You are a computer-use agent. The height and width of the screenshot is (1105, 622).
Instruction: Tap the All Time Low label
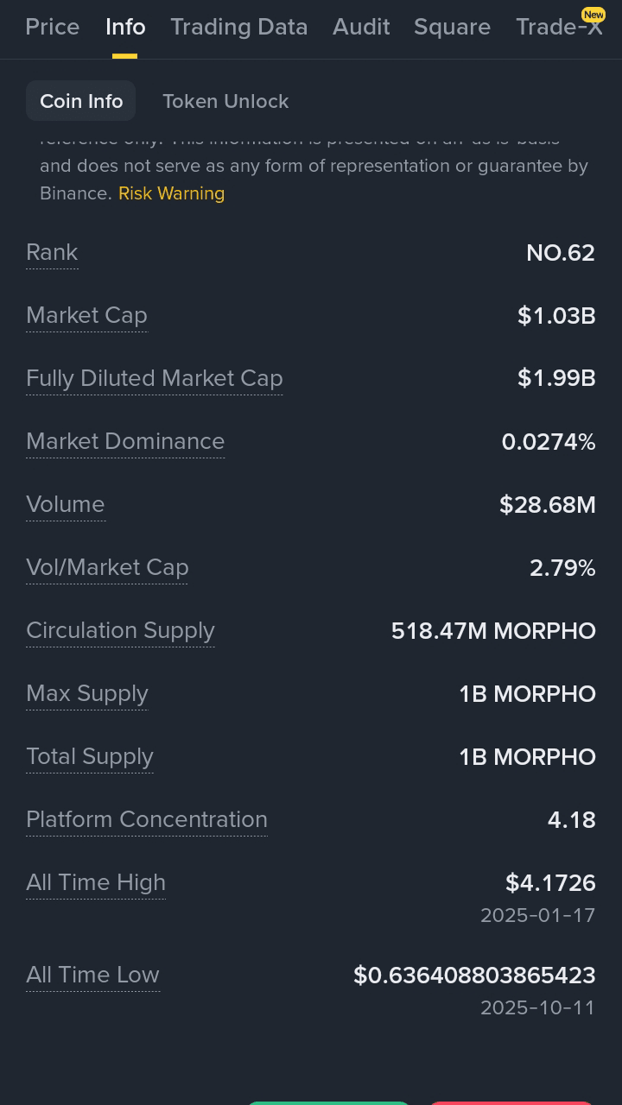pyautogui.click(x=93, y=975)
